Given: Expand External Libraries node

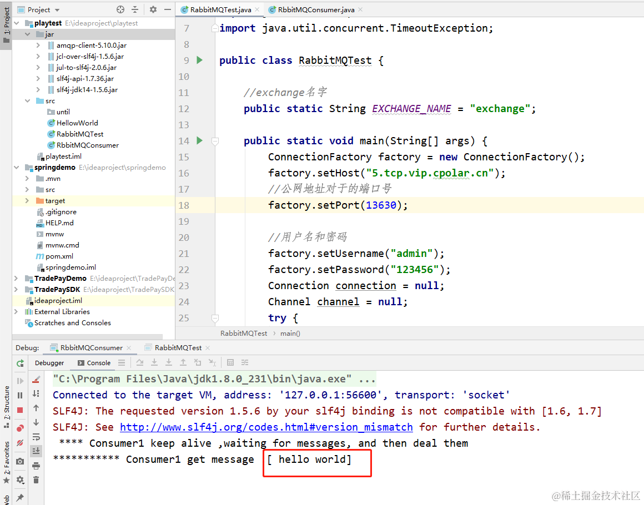Looking at the screenshot, I should pos(17,312).
